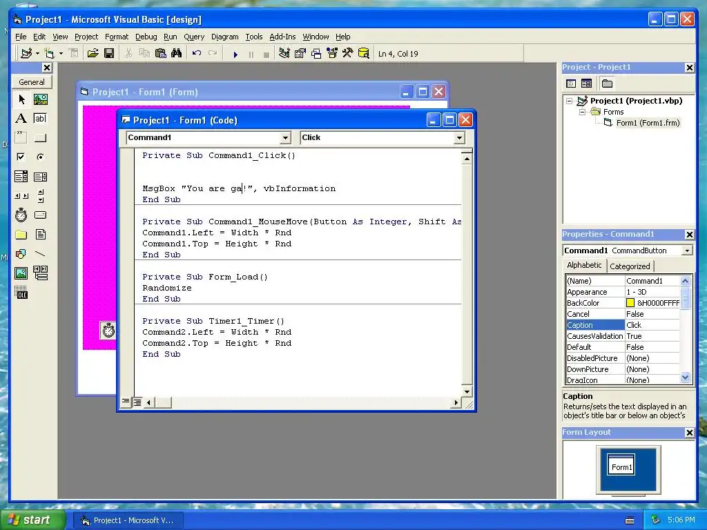Screen dimensions: 707x530
Task: Switch to Procedure View in code window
Action: (x=126, y=401)
